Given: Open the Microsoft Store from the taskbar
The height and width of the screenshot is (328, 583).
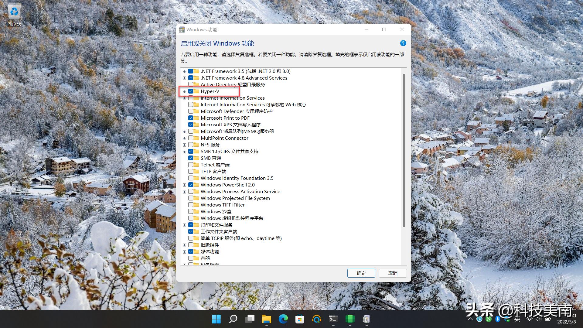Looking at the screenshot, I should pyautogui.click(x=300, y=319).
